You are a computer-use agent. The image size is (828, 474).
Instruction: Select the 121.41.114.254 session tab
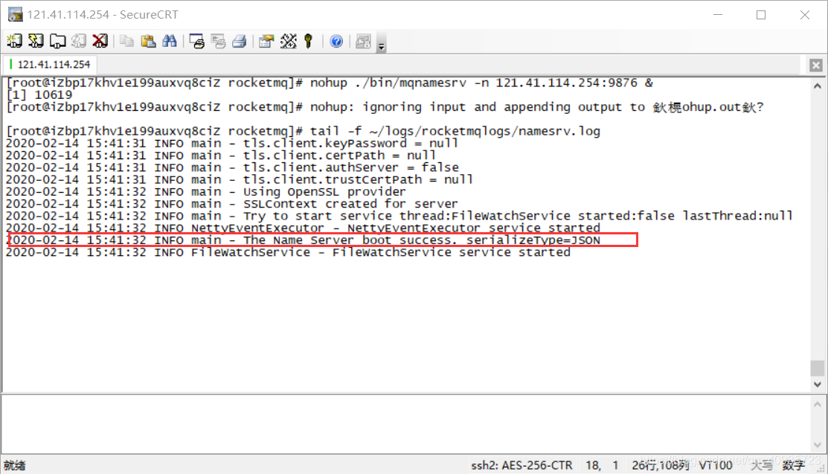[50, 65]
